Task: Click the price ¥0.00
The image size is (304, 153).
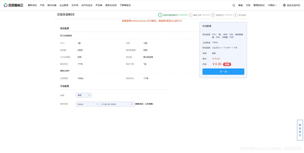Action: click(x=217, y=64)
